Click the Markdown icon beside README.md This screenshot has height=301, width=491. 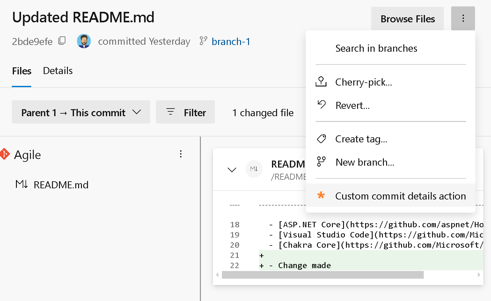click(21, 184)
